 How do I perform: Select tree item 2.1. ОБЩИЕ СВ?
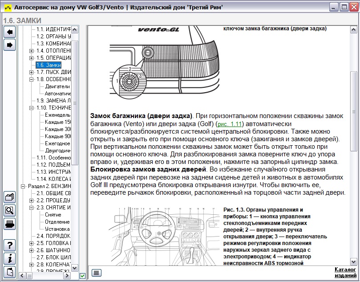53,193
